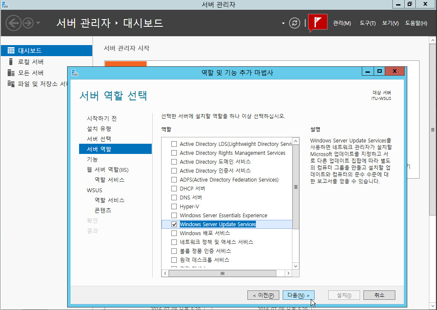Click the 다음(N) > button
437x310 pixels.
[298, 295]
